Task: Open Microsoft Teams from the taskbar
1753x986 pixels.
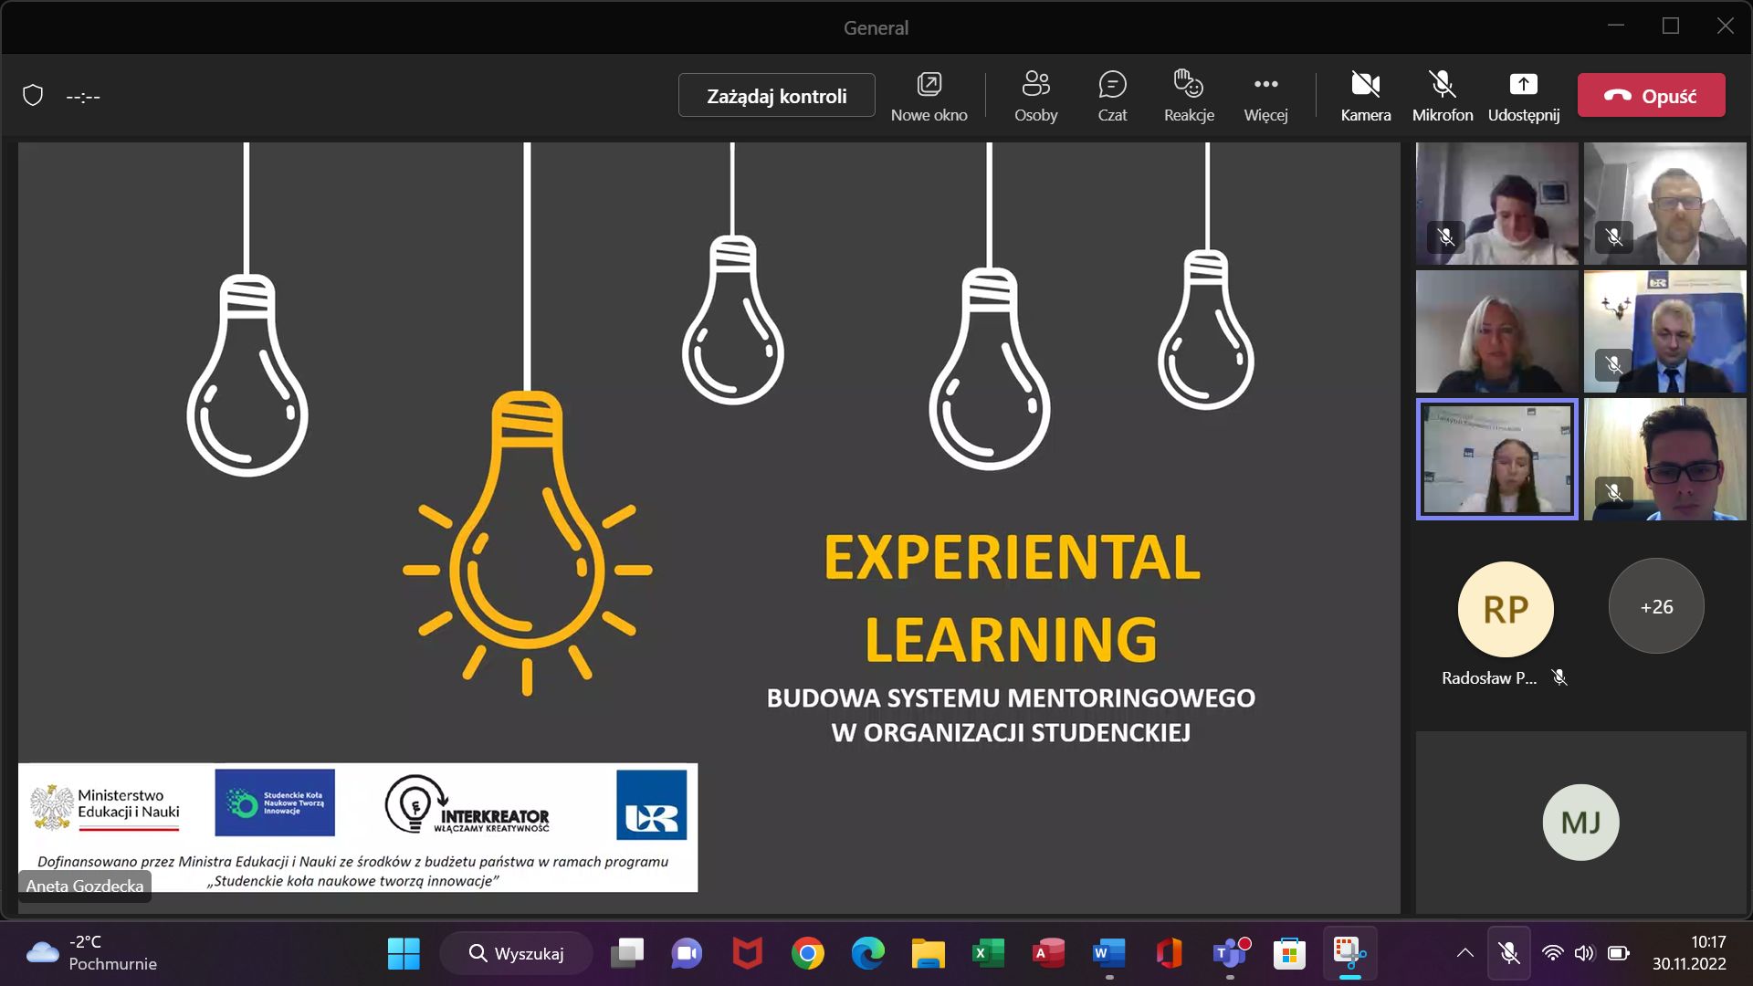Action: (1229, 953)
